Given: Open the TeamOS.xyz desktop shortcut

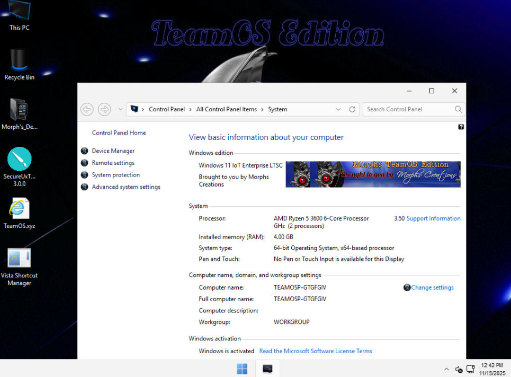Looking at the screenshot, I should tap(19, 209).
